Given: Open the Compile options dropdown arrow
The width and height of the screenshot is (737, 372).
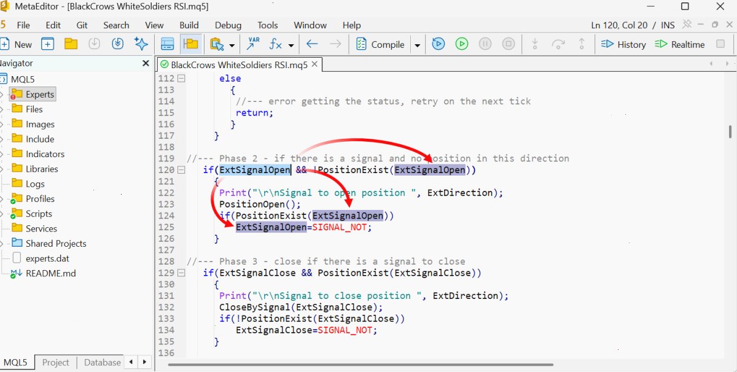Looking at the screenshot, I should (x=417, y=45).
